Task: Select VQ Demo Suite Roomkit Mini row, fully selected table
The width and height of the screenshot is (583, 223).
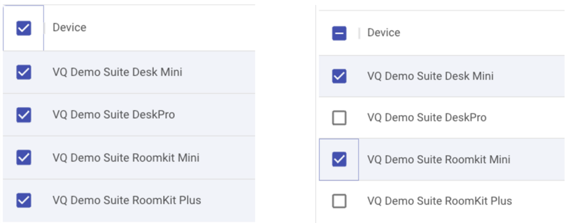Action: click(129, 158)
